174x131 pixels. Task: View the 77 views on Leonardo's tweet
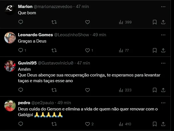[x=124, y=50]
